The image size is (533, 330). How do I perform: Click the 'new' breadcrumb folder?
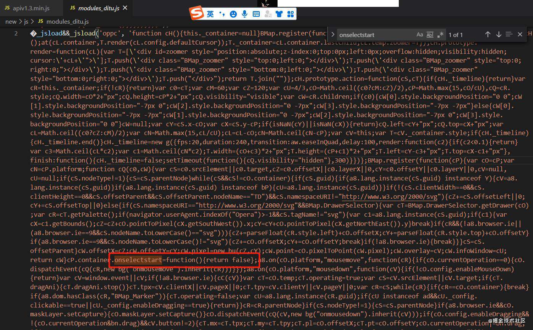[11, 21]
